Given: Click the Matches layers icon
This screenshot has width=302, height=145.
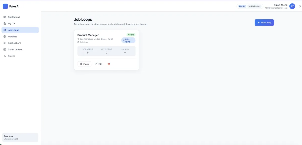Looking at the screenshot, I should [x=5, y=37].
